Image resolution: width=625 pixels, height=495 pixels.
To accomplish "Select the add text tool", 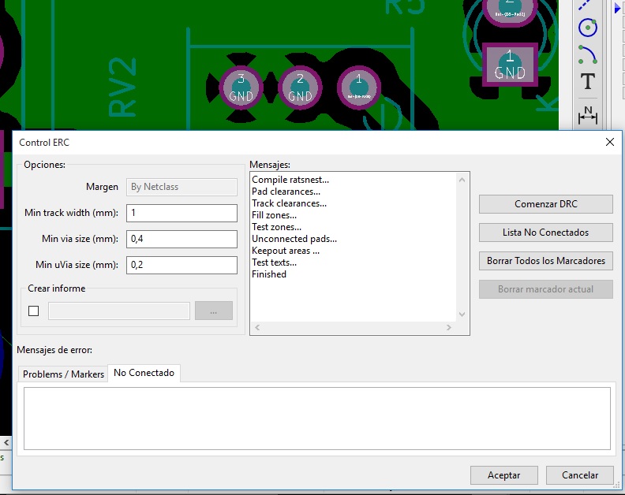I will tap(588, 81).
